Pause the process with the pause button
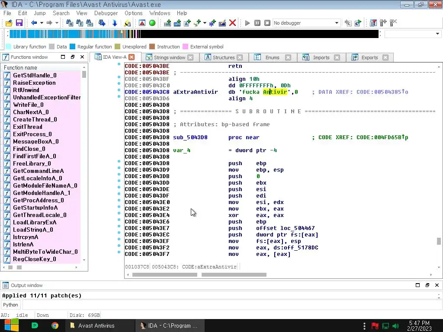The height and width of the screenshot is (332, 443). click(x=257, y=23)
